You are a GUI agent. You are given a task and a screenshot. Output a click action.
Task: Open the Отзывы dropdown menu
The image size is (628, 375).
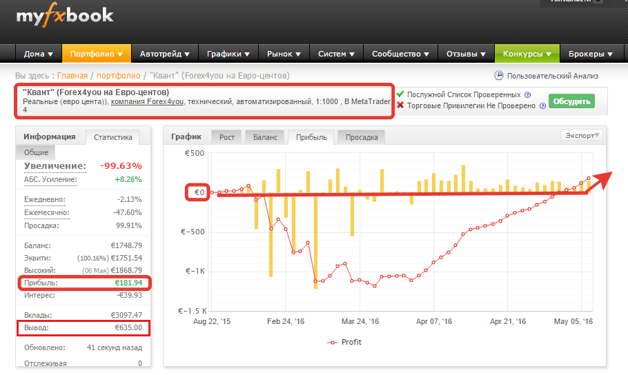tap(467, 54)
